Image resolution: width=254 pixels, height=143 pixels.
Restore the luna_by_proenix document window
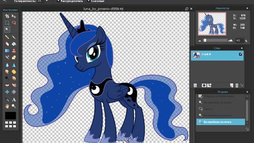coord(187,9)
